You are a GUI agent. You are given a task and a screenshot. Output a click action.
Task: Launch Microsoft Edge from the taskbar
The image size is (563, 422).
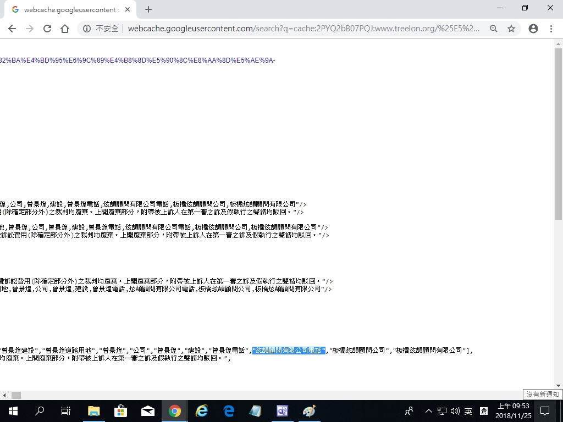click(x=229, y=410)
